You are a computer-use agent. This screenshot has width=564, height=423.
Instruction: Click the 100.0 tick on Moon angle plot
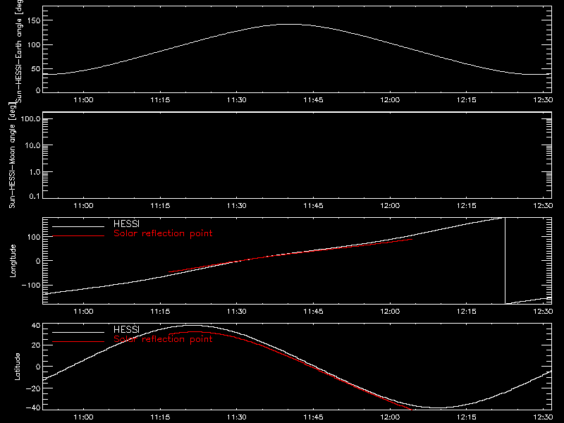pyautogui.click(x=30, y=118)
